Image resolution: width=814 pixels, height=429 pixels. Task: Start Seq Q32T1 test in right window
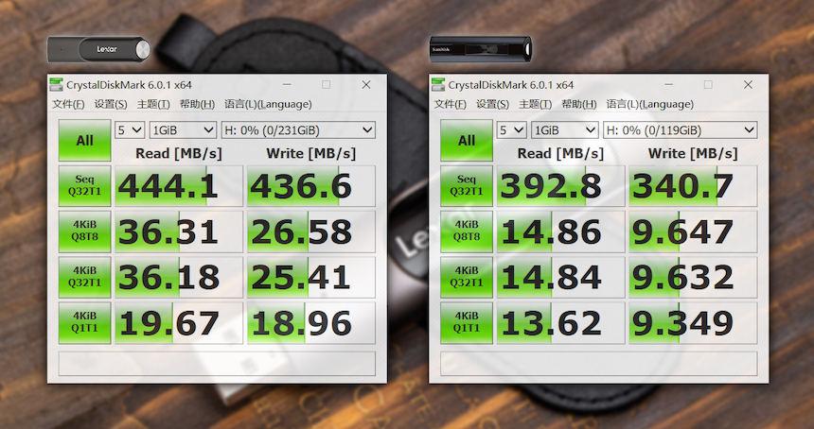467,186
